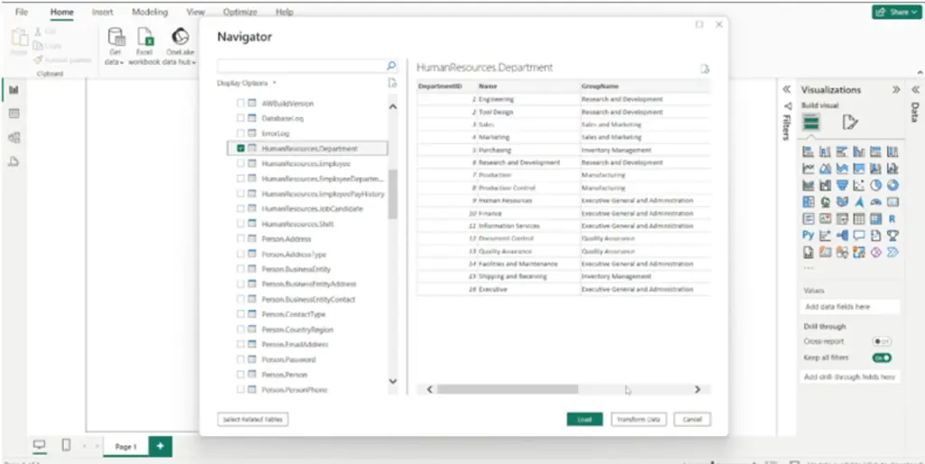Check the HumanResources.Employee checkbox
This screenshot has height=464, width=925.
(240, 163)
